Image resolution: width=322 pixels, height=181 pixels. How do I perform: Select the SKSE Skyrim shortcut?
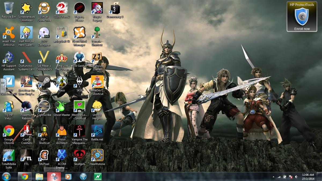click(x=79, y=84)
